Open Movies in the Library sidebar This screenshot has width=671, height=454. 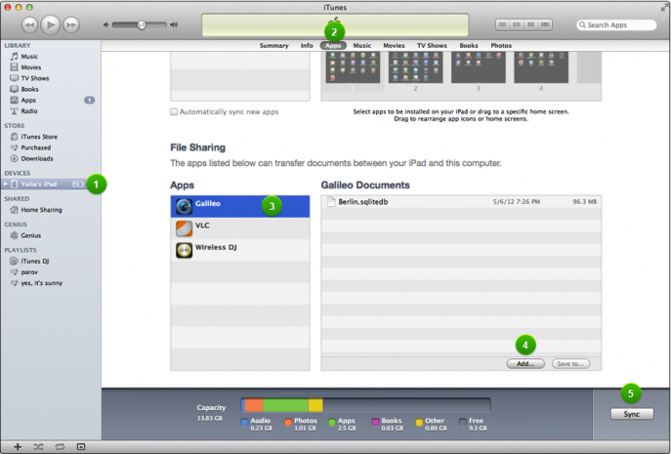(x=31, y=67)
